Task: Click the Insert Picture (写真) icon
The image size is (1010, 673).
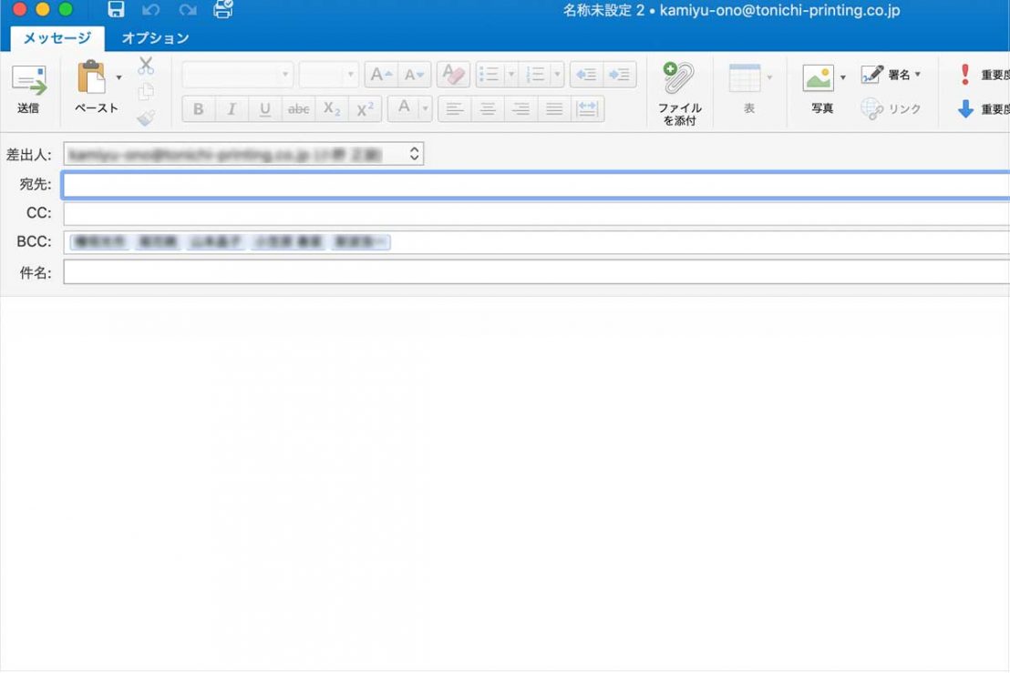Action: (818, 78)
